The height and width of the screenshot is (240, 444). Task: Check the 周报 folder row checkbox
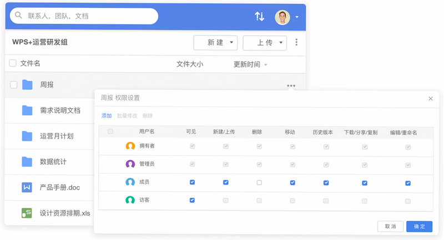click(13, 85)
